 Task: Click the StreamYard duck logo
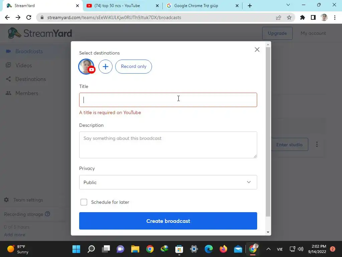[x=40, y=33]
